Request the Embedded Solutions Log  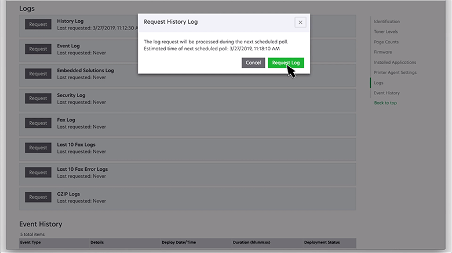[38, 74]
